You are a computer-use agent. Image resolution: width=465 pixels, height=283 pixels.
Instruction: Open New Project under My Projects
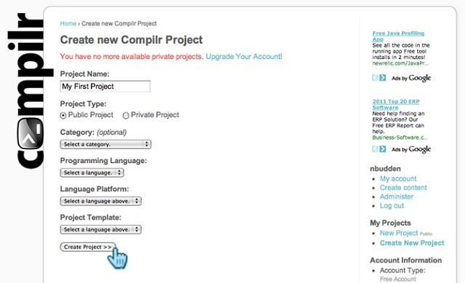(x=399, y=233)
